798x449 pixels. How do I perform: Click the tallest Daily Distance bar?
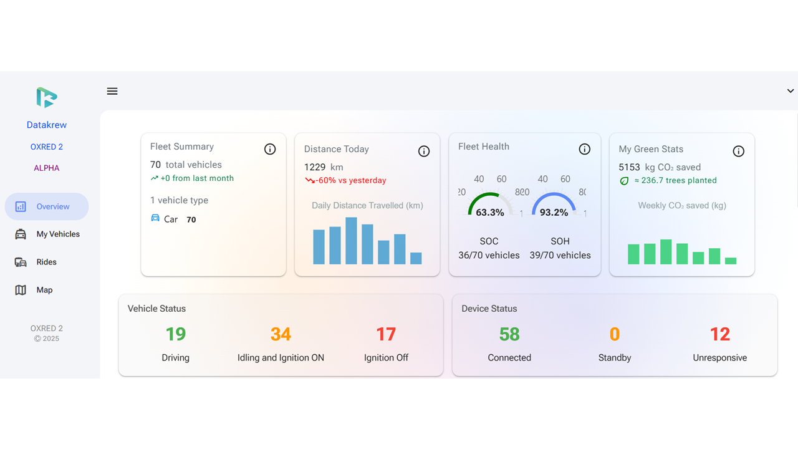pos(351,241)
